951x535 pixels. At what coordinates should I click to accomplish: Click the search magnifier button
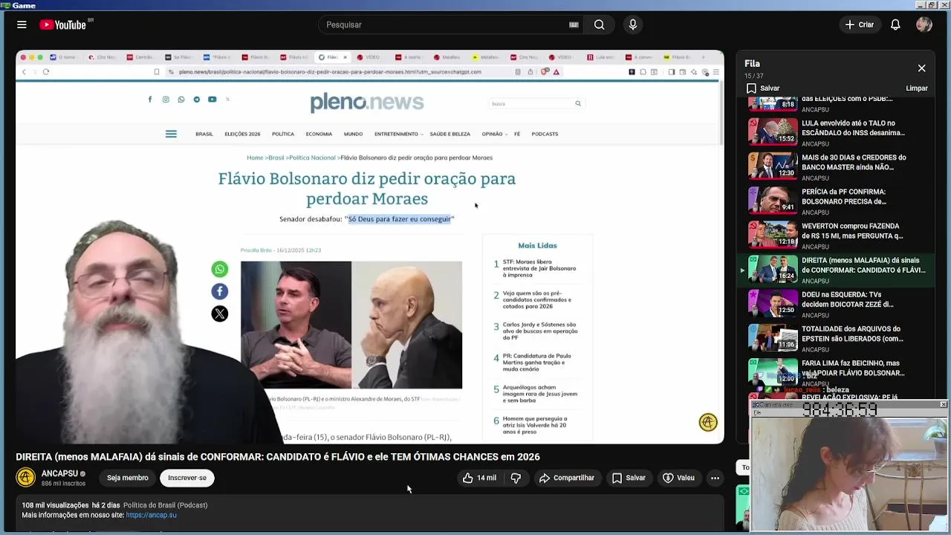(x=599, y=25)
